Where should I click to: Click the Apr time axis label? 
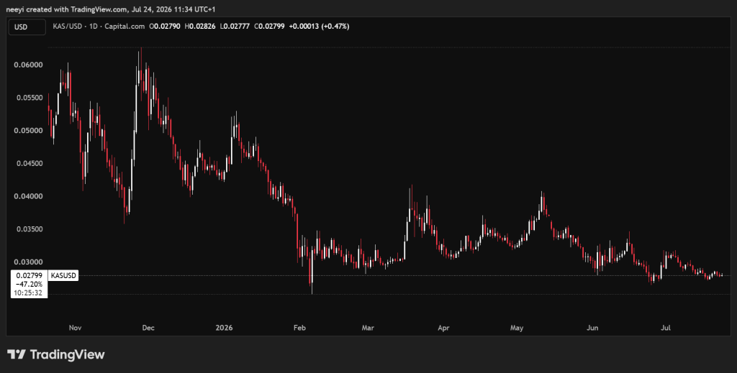443,328
